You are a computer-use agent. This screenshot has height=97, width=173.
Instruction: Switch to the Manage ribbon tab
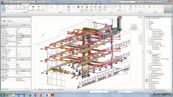click(57, 4)
